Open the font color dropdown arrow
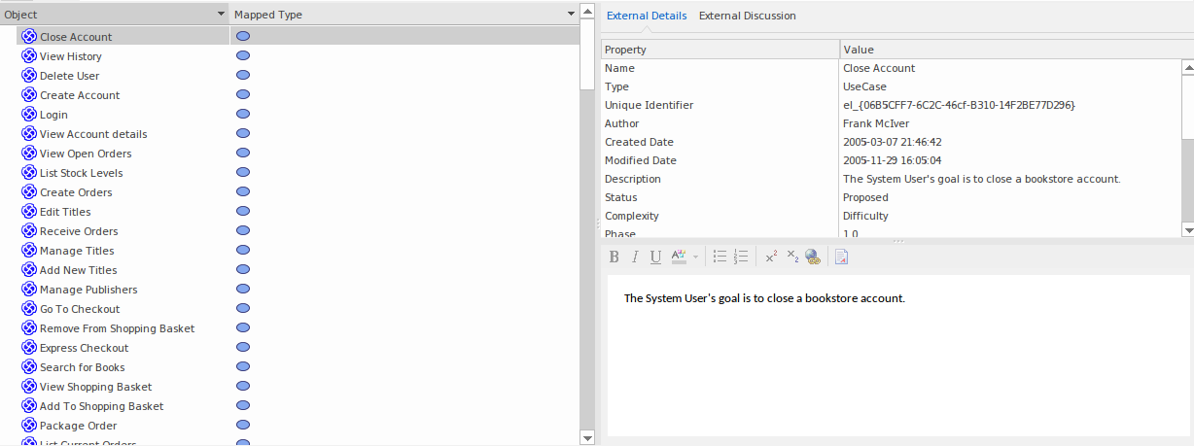 [x=695, y=257]
